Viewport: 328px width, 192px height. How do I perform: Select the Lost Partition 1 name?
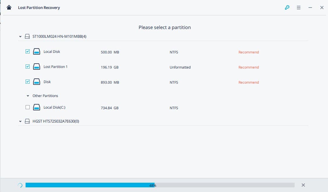coord(55,67)
